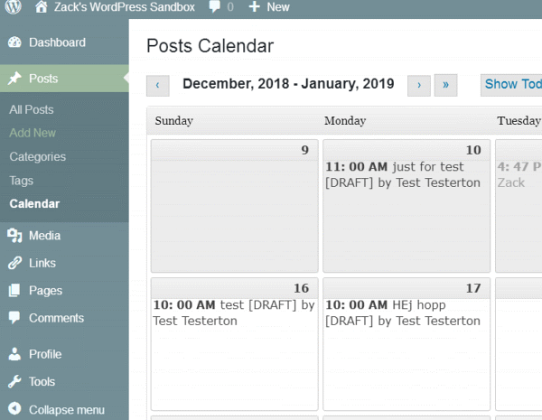Open the Categories submenu item
This screenshot has width=542, height=420.
pyautogui.click(x=37, y=156)
